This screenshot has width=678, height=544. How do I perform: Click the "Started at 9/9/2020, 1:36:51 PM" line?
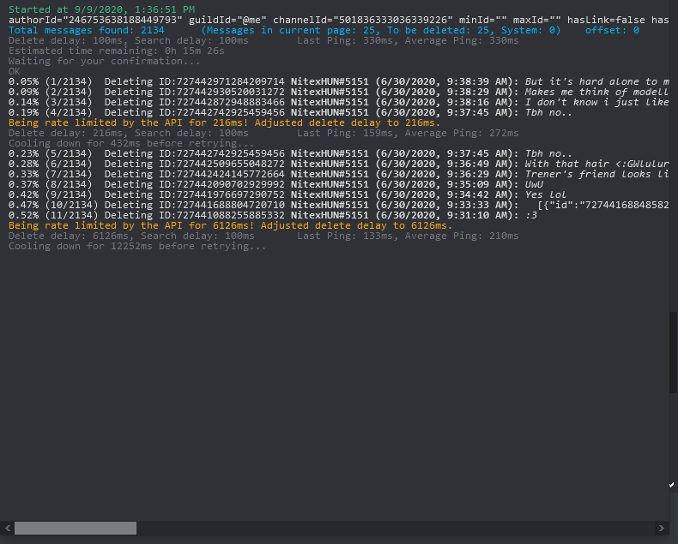[101, 9]
